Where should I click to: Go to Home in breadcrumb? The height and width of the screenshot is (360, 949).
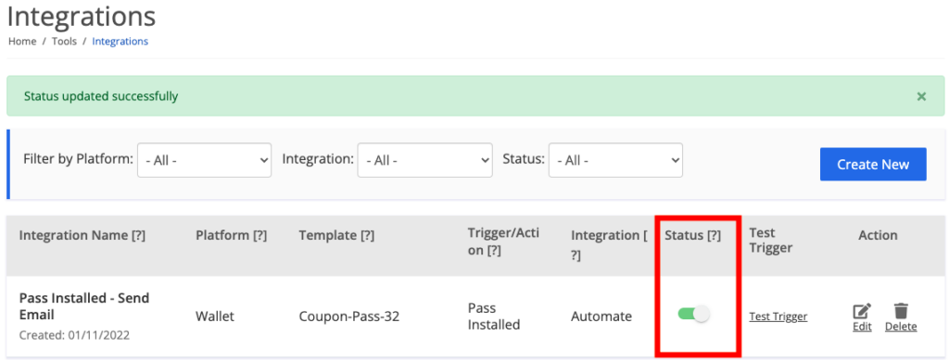coord(22,42)
